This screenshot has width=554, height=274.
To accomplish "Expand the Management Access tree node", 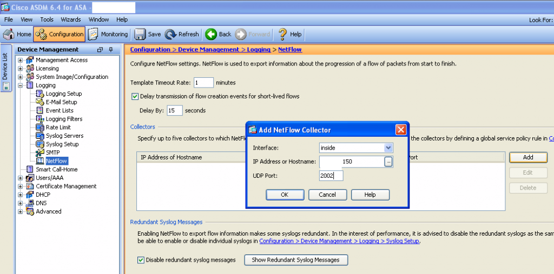I will point(21,60).
